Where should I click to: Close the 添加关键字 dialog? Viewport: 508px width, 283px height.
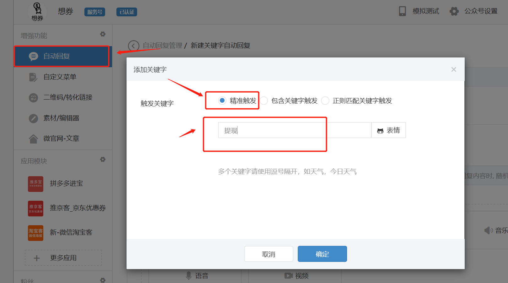(x=453, y=69)
